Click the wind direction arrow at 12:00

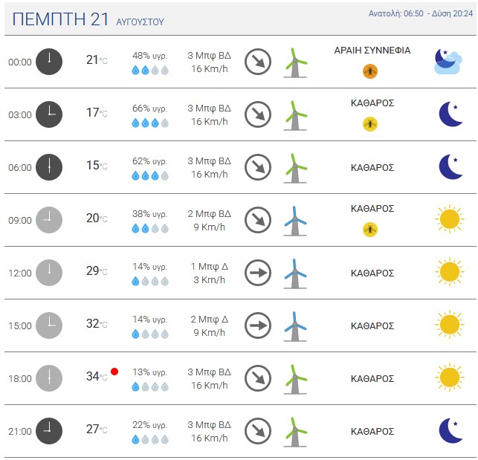pos(258,273)
